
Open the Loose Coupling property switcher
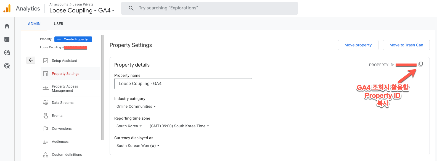coord(82,10)
